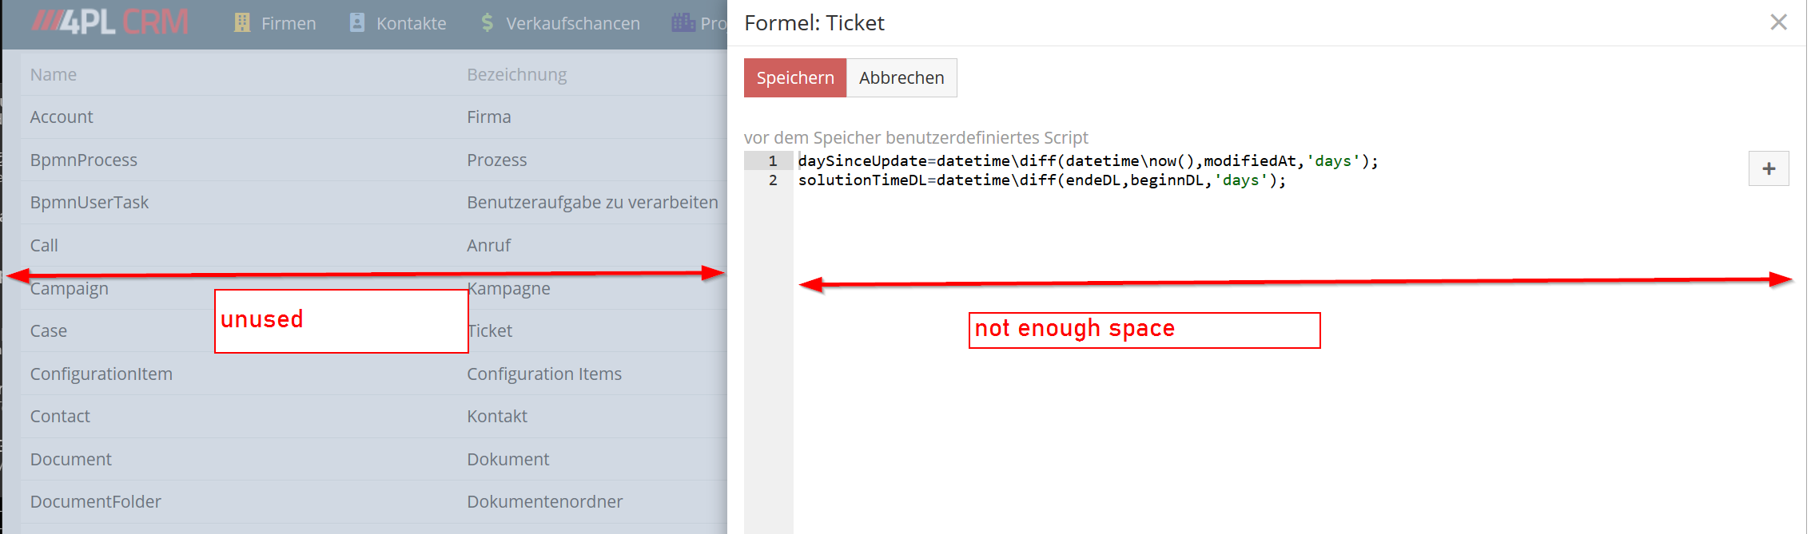Click the daySinceUpdate code line in editor
This screenshot has width=1811, height=534.
[x=1087, y=161]
